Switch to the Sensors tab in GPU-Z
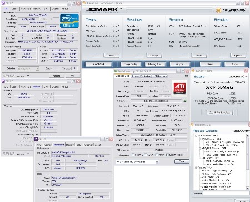The image size is (250, 202). pyautogui.click(x=135, y=76)
